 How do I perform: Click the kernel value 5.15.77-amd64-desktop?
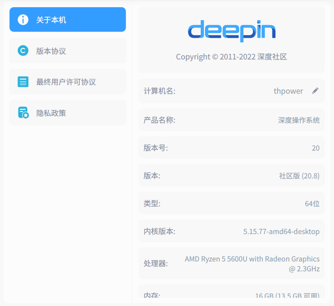(281, 232)
